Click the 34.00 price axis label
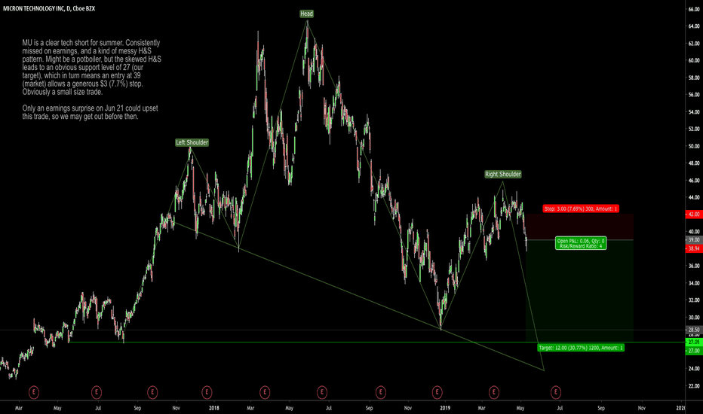Screen dimensions: 703x414 tap(694, 283)
